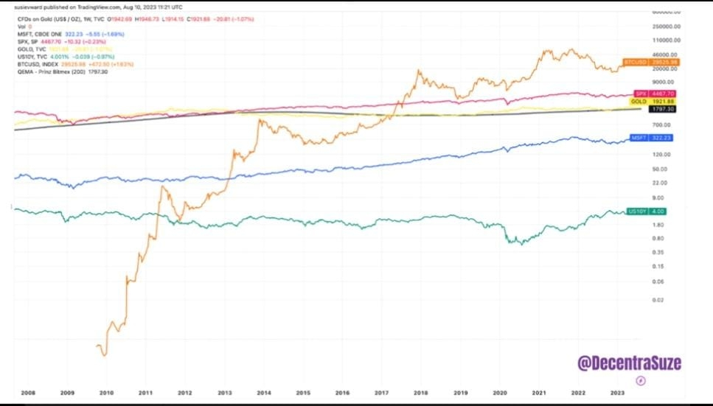Click the 2020 label on the time axis

coord(500,393)
